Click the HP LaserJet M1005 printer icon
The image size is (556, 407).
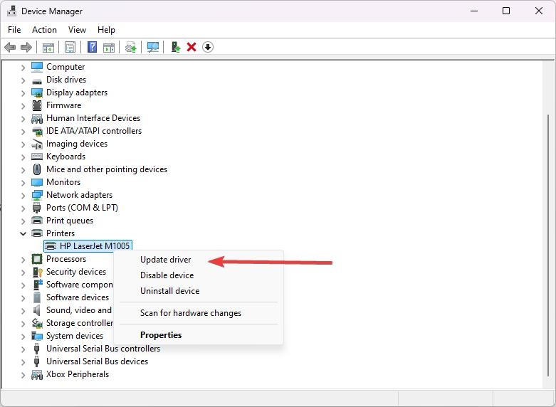pyautogui.click(x=51, y=245)
